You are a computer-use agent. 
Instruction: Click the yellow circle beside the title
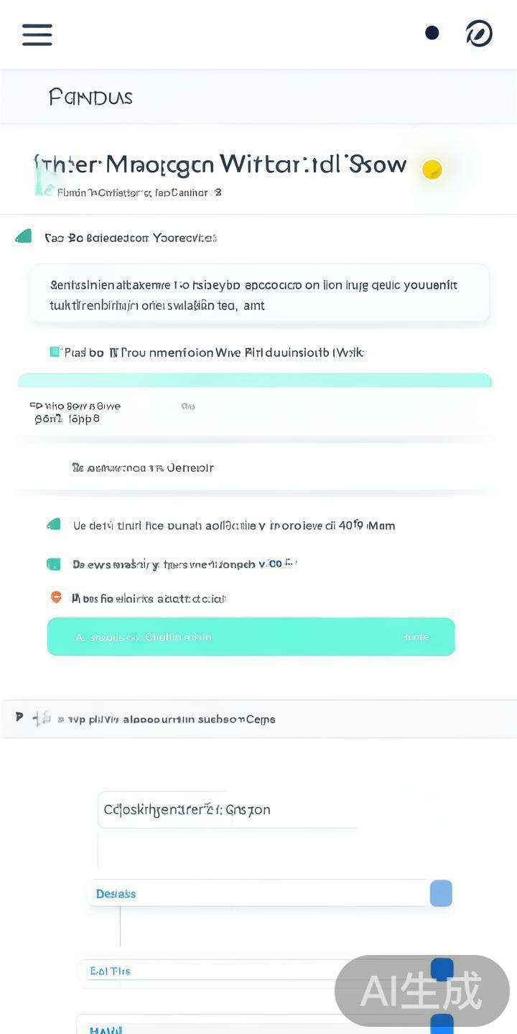pos(432,169)
